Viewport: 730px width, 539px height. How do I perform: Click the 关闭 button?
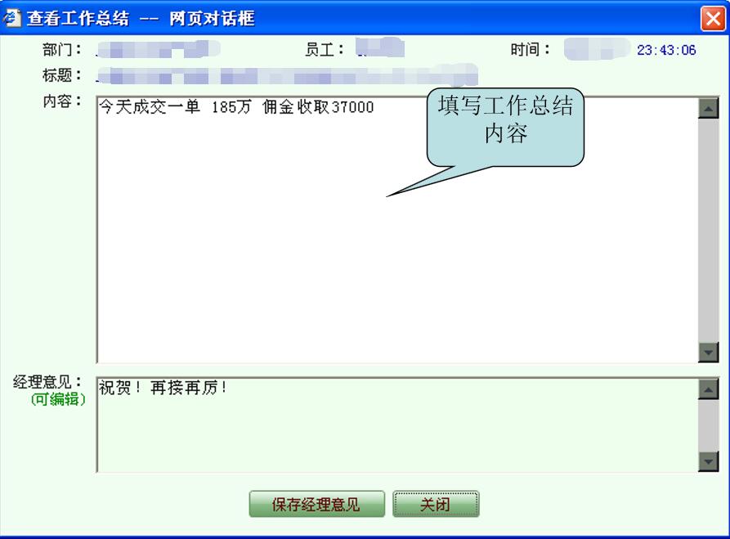436,504
